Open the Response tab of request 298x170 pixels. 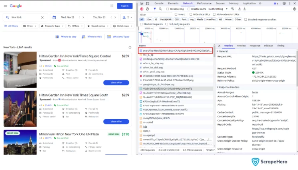click(x=255, y=46)
